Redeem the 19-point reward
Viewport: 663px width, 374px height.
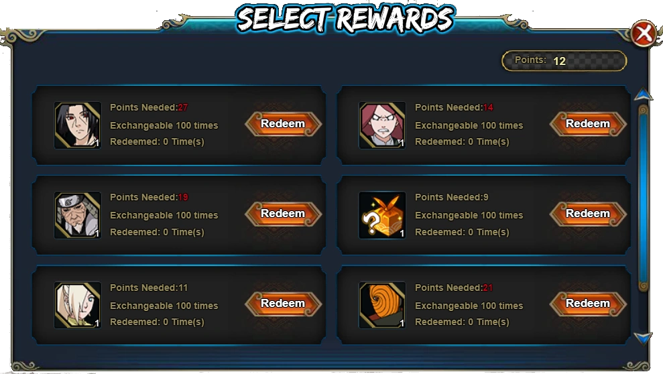coord(284,214)
